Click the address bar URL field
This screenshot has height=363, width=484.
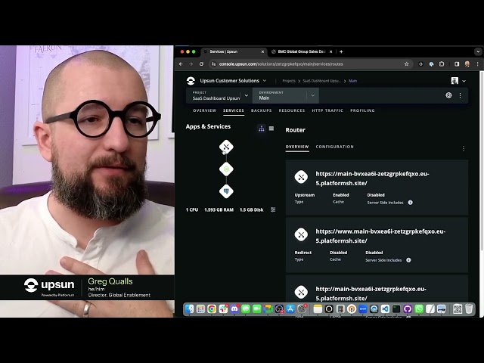[310, 64]
